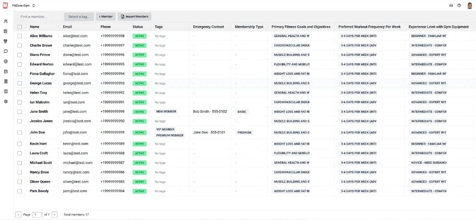This screenshot has width=476, height=220.
Task: Check the select-all checkbox in header
Action: [20, 27]
